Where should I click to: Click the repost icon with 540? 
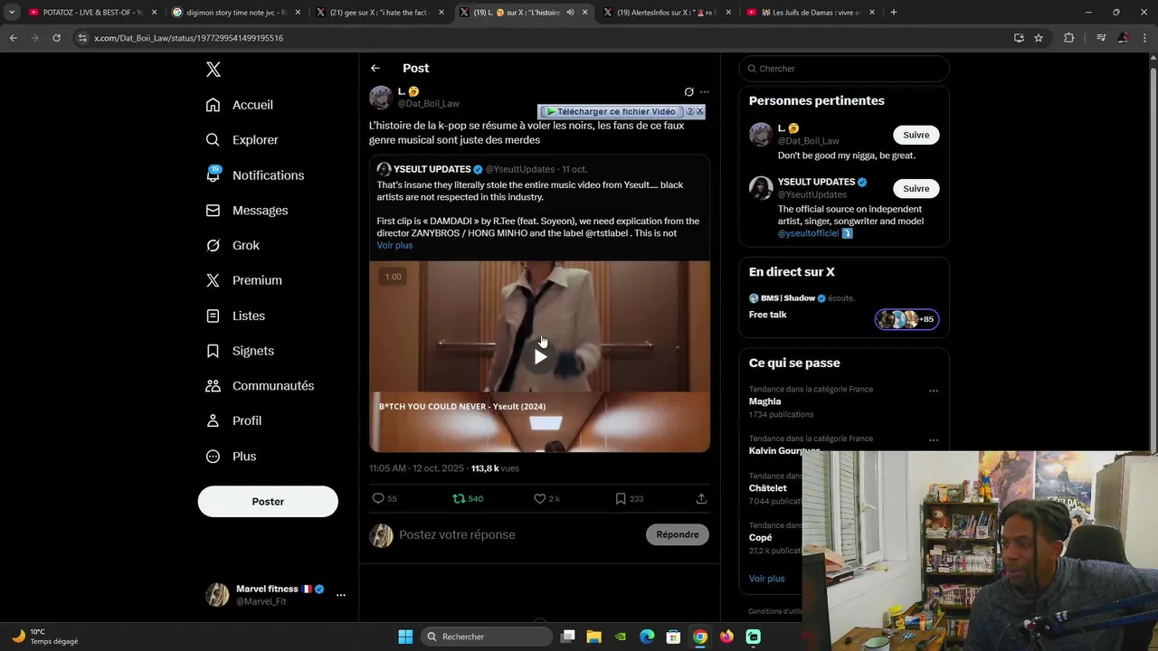click(468, 498)
